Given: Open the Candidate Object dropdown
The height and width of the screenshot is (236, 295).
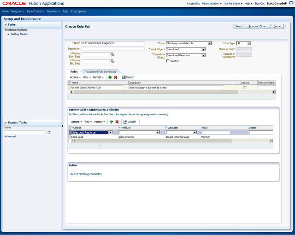Looking at the screenshot, I should (x=203, y=55).
